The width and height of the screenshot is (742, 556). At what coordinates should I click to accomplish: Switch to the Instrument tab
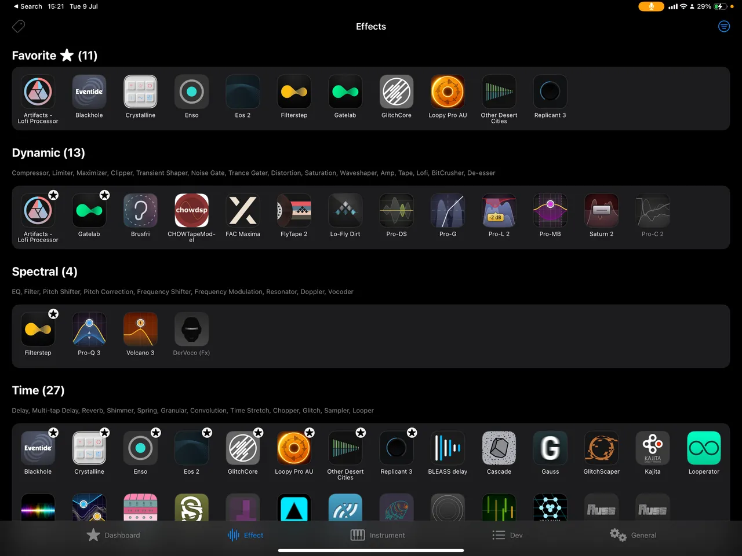pos(378,535)
